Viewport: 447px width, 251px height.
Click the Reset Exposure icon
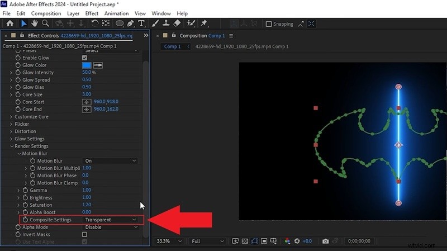click(297, 241)
